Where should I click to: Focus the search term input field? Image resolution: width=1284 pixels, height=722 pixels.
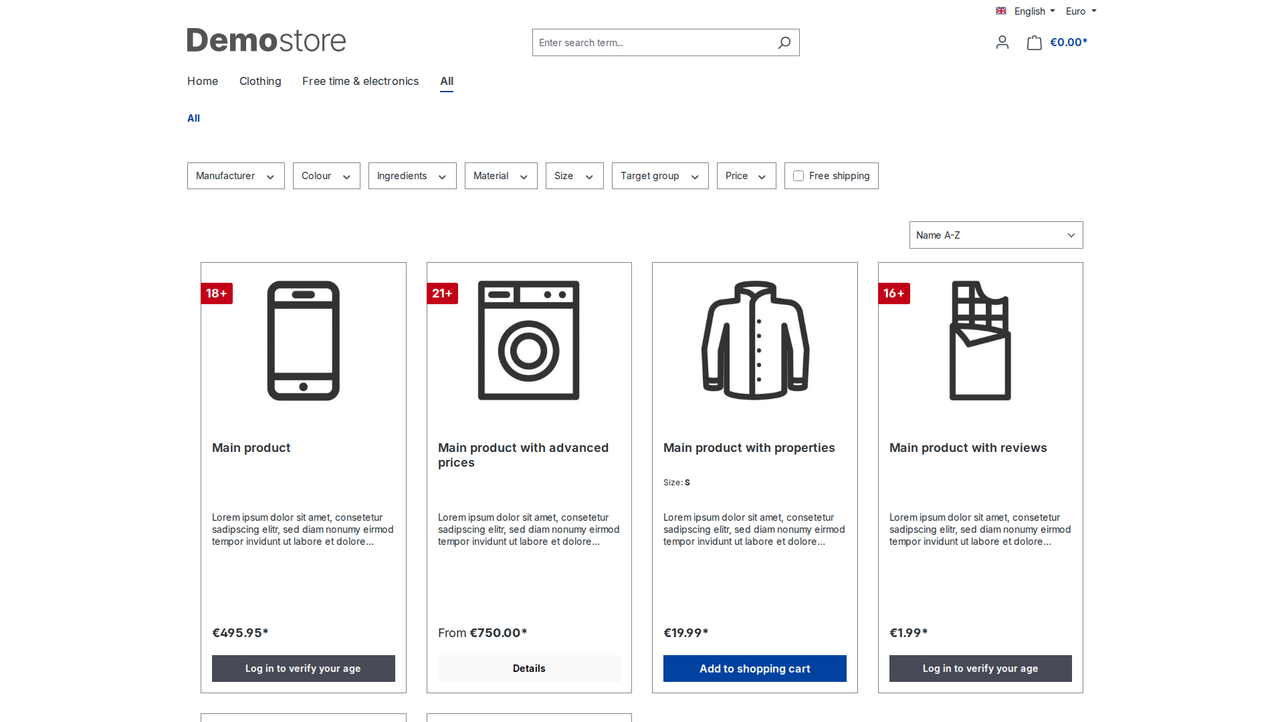point(652,43)
